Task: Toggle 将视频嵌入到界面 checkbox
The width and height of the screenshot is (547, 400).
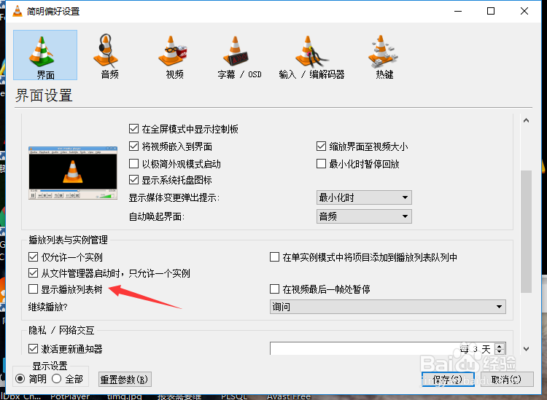Action: pyautogui.click(x=133, y=146)
